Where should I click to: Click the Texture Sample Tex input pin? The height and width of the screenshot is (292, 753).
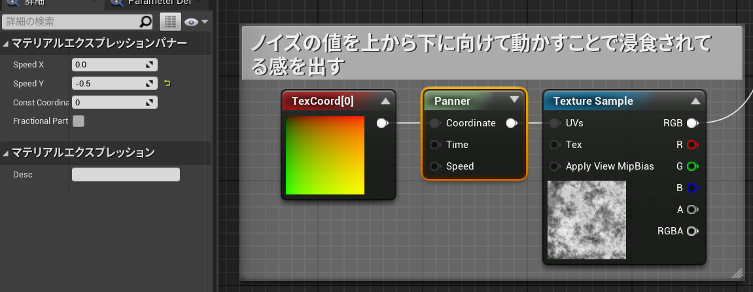tap(555, 145)
